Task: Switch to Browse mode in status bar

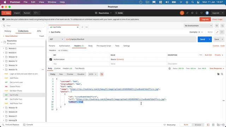Action: click(x=198, y=125)
